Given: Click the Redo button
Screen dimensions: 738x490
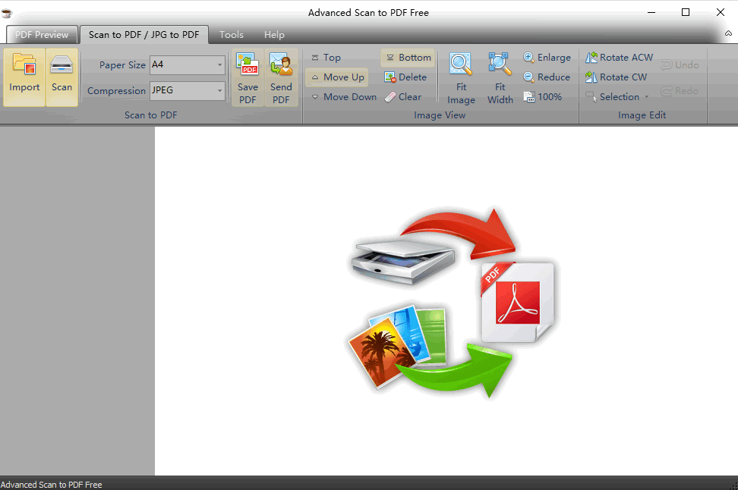Looking at the screenshot, I should pyautogui.click(x=680, y=91).
